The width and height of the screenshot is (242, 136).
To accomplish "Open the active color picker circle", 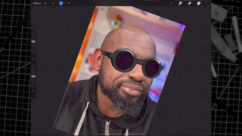I will [x=208, y=3].
